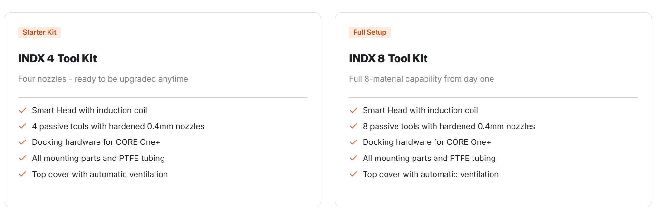
Task: Click checkmark beside 4 passive tools line
Action: (22, 126)
